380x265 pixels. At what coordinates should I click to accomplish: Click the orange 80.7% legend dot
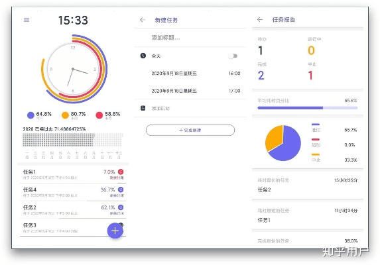(65, 115)
